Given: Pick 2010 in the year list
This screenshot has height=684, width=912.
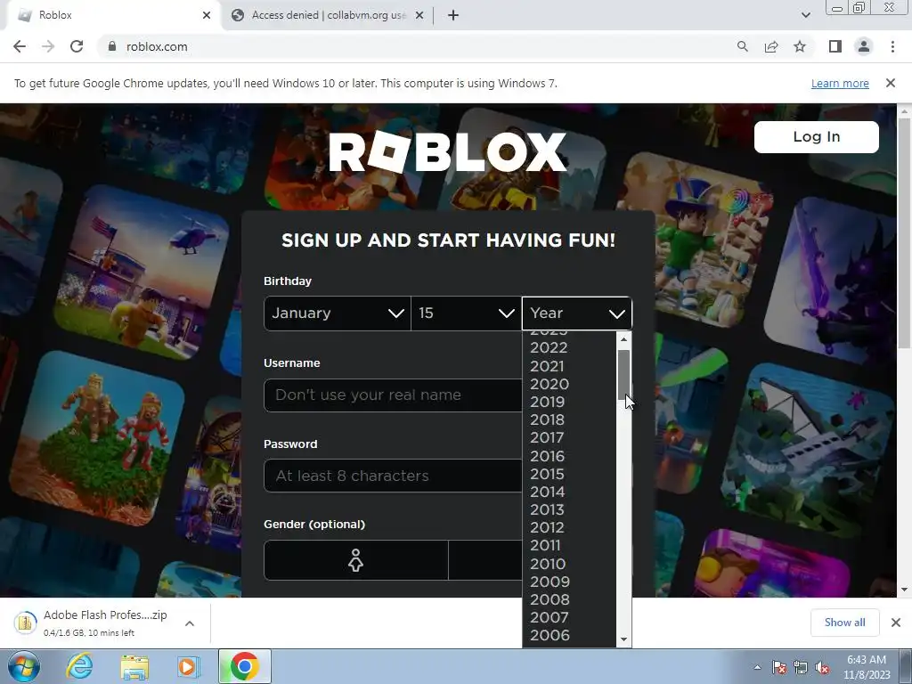Looking at the screenshot, I should (548, 564).
